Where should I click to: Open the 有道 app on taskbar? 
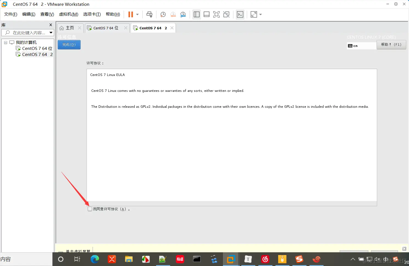coord(180,259)
